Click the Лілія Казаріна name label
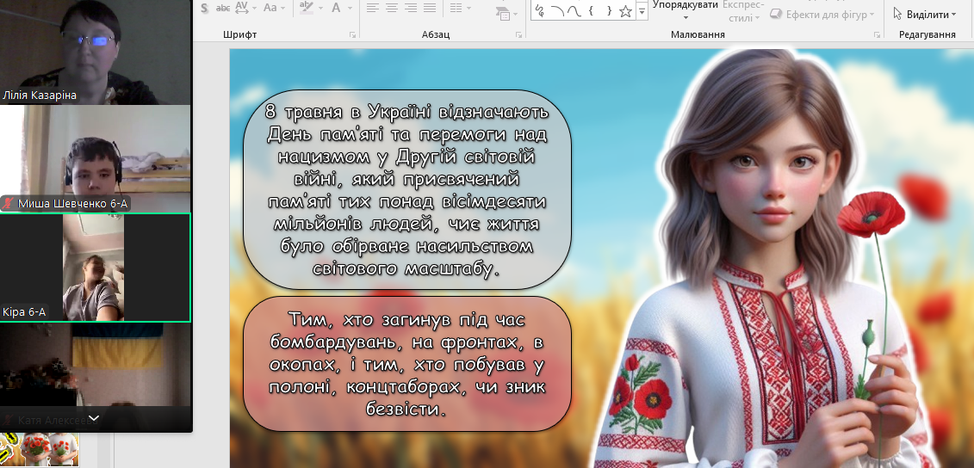The height and width of the screenshot is (468, 974). (x=40, y=95)
